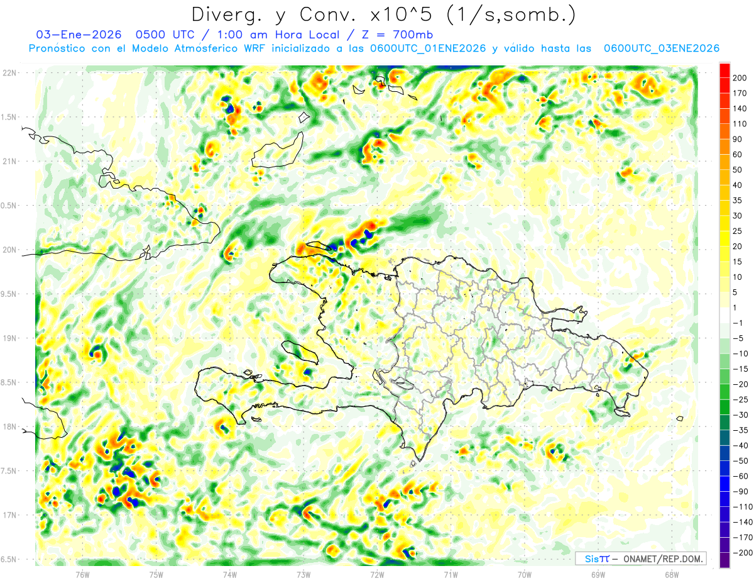Screen dimensions: 754x583
Task: Select the '76W' longitude label
Action: click(x=82, y=575)
